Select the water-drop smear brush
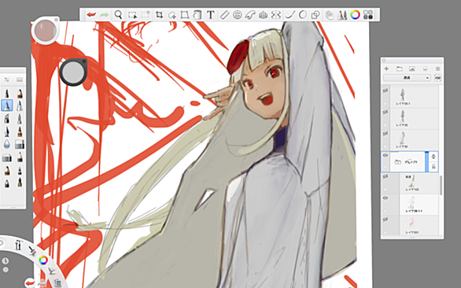Image resolution: width=461 pixels, height=288 pixels. pos(7,144)
